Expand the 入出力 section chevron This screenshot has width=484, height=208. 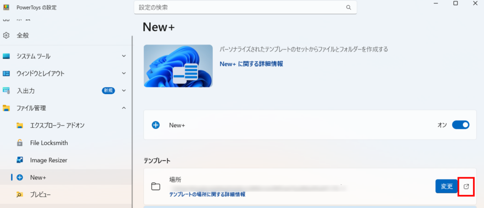pyautogui.click(x=124, y=91)
